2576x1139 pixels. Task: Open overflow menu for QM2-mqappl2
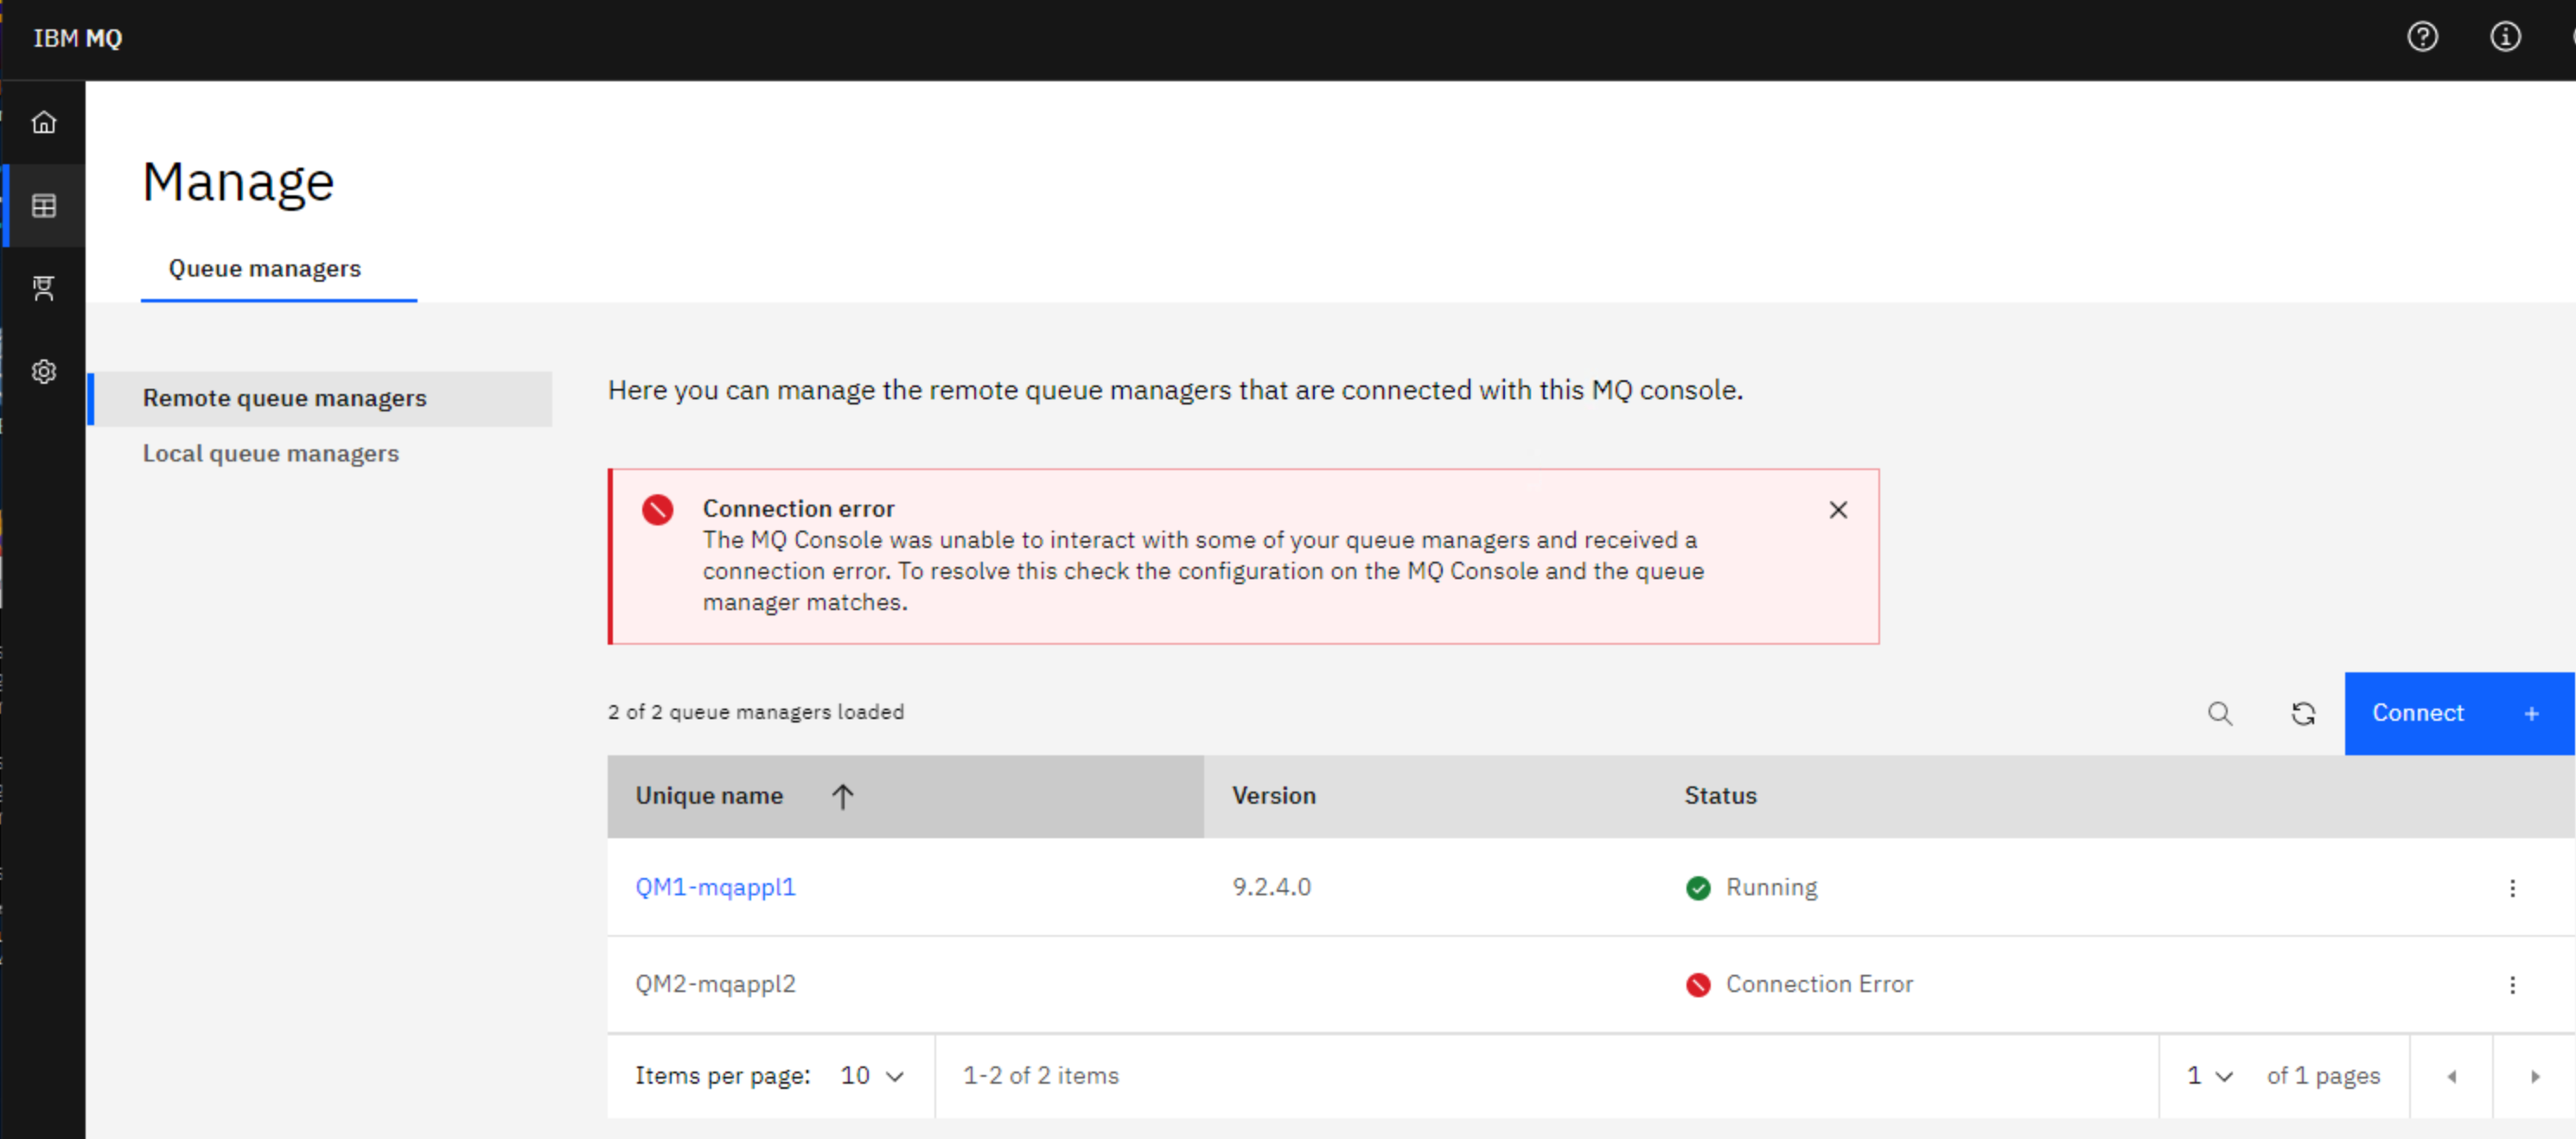2511,985
